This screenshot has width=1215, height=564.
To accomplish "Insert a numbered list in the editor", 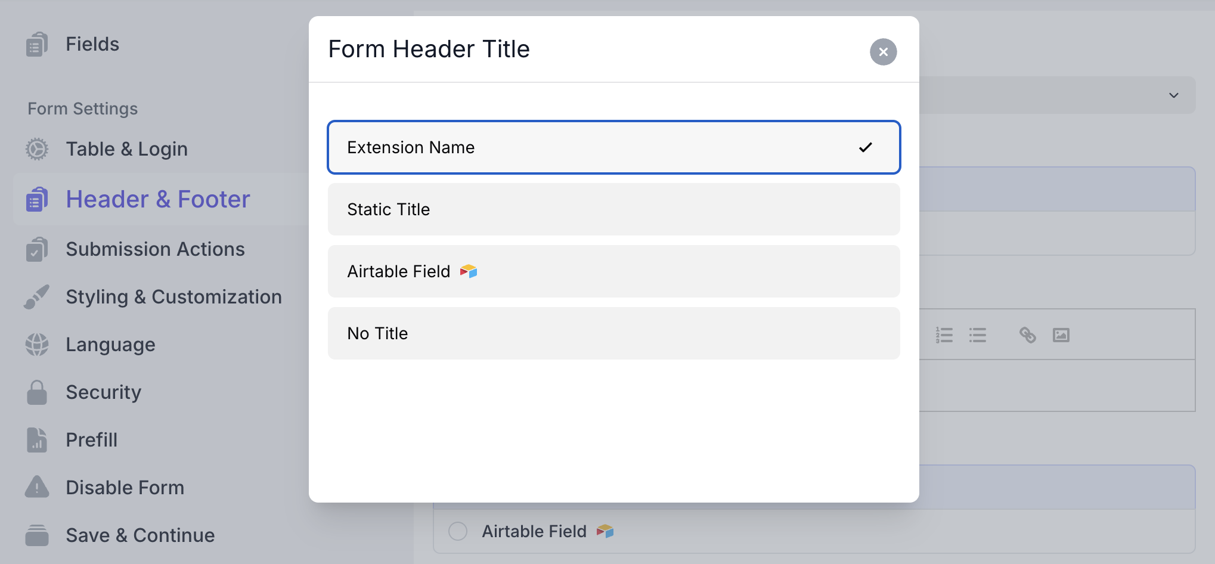I will point(944,335).
